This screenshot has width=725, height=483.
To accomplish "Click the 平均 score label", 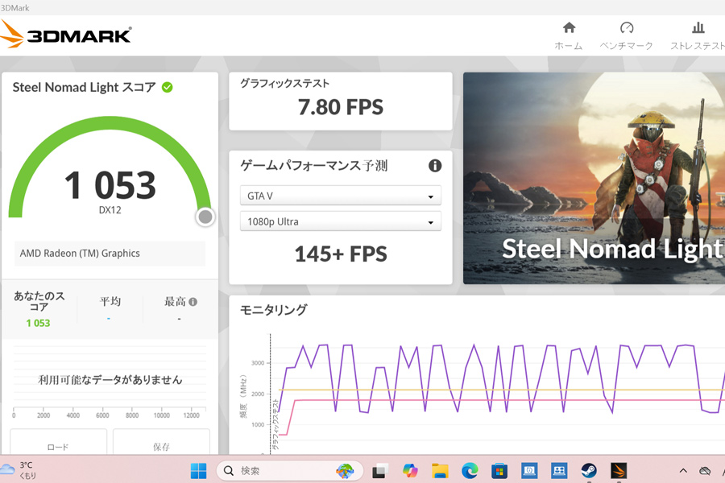I will pos(110,301).
